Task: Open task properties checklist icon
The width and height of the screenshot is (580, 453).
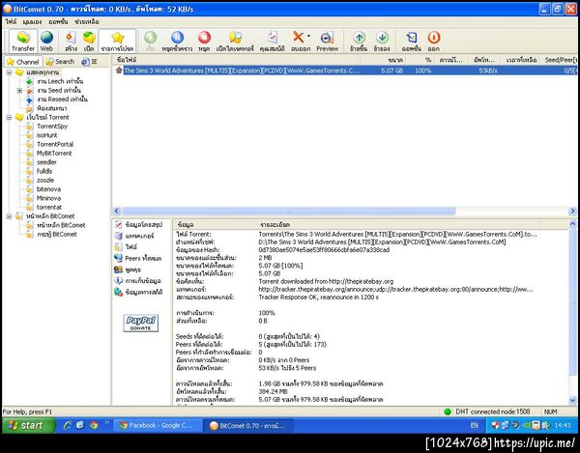Action: (x=272, y=42)
